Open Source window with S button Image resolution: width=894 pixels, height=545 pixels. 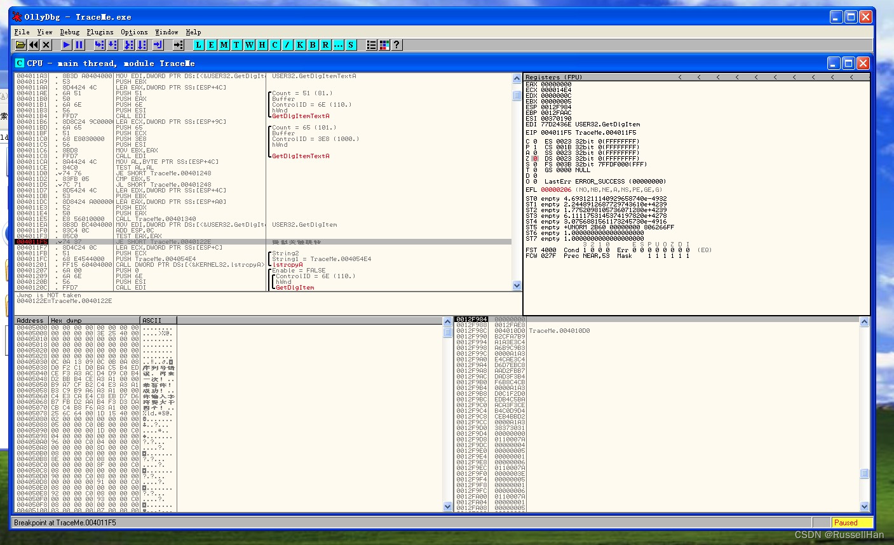click(351, 45)
